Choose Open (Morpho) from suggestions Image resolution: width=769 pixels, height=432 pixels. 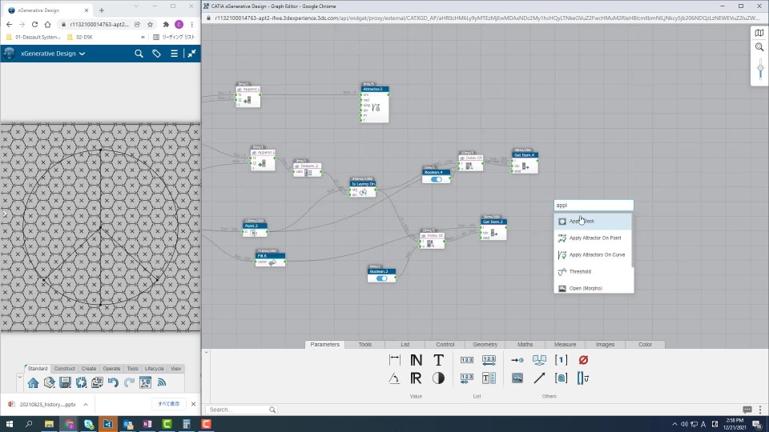click(x=594, y=288)
